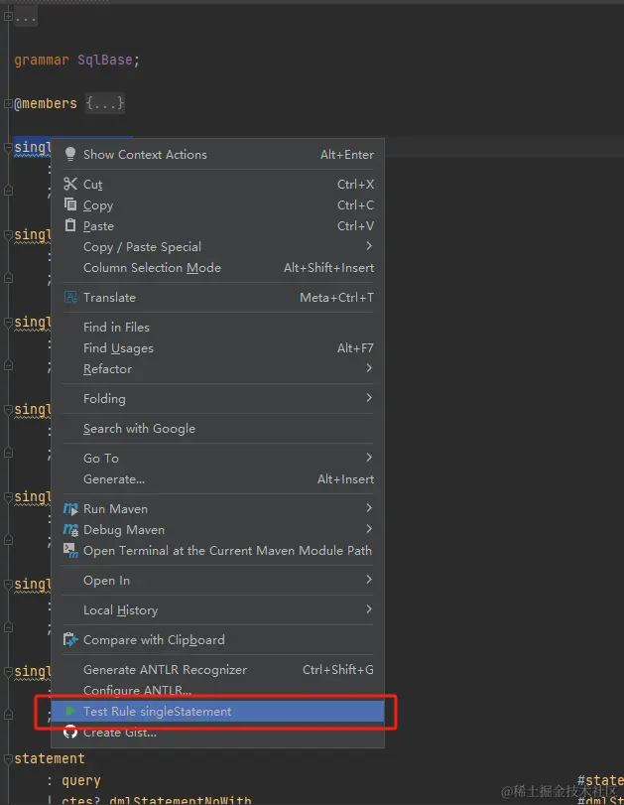Viewport: 624px width, 805px height.
Task: Click the grammar keyword
Action: (42, 60)
